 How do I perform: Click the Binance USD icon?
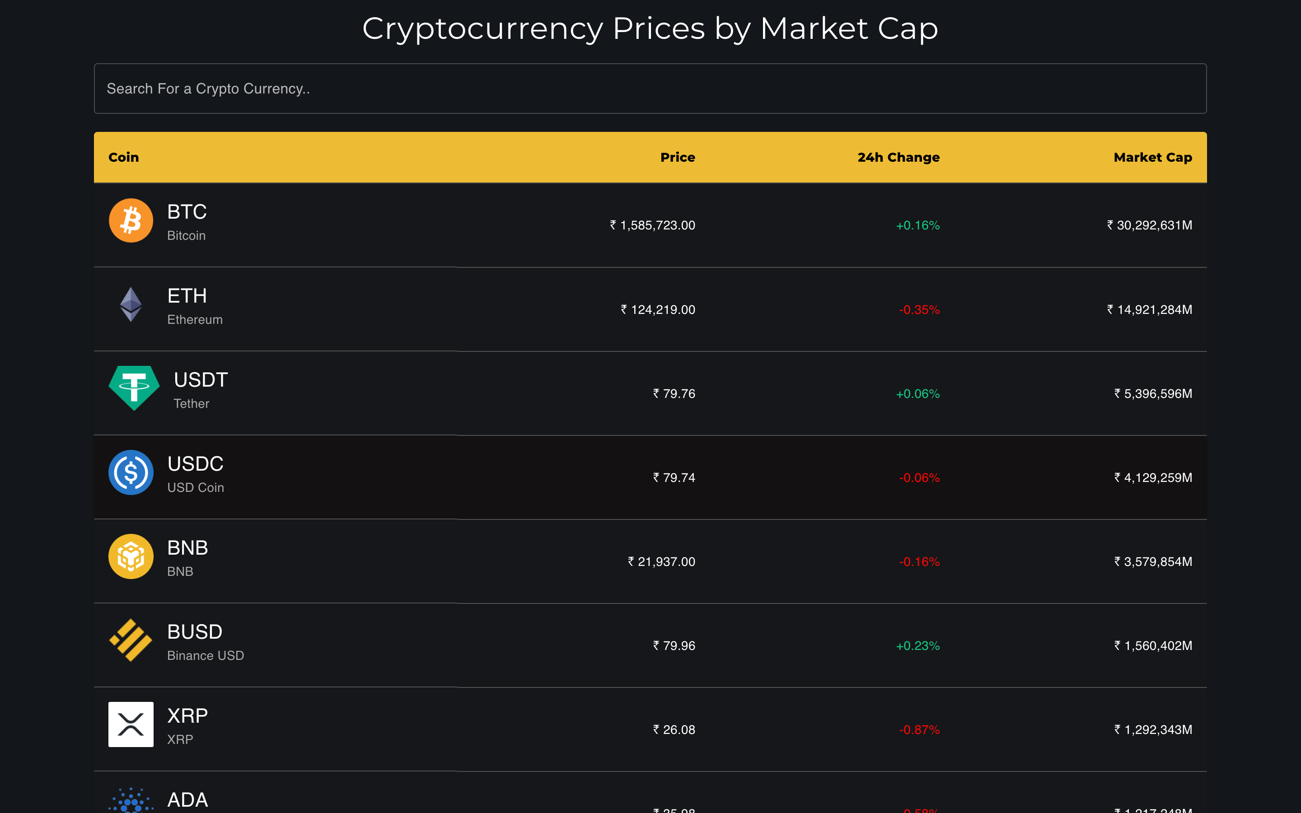(x=131, y=640)
